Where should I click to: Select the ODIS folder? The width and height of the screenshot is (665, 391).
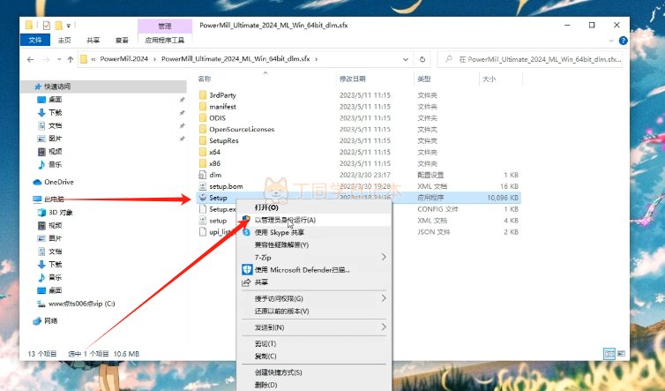coord(217,118)
